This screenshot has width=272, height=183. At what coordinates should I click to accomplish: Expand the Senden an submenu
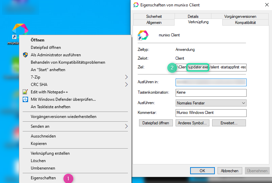tap(75, 126)
